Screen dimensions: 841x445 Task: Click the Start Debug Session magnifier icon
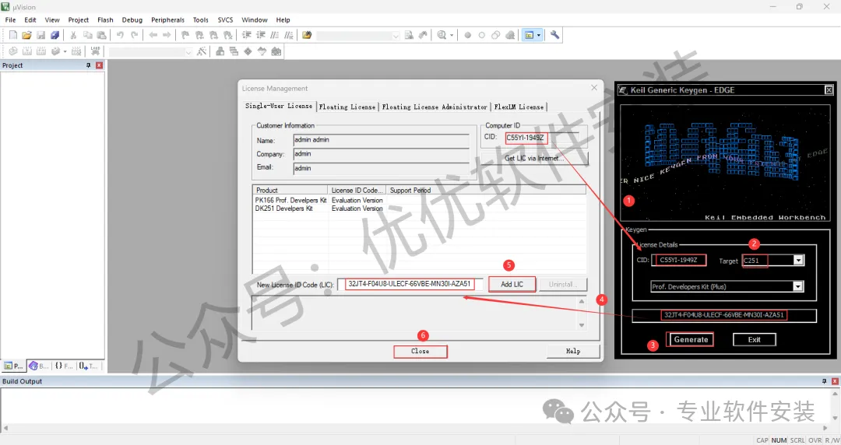pos(442,35)
